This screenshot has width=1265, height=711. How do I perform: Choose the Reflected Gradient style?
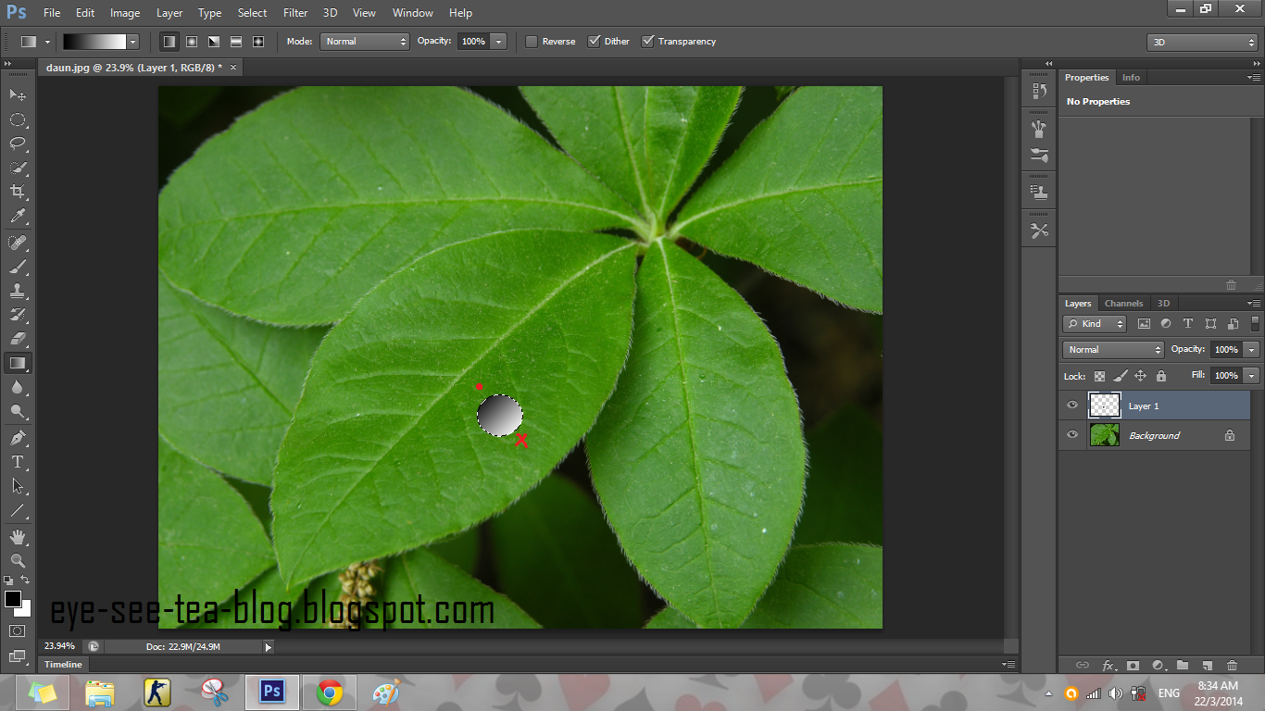[236, 42]
